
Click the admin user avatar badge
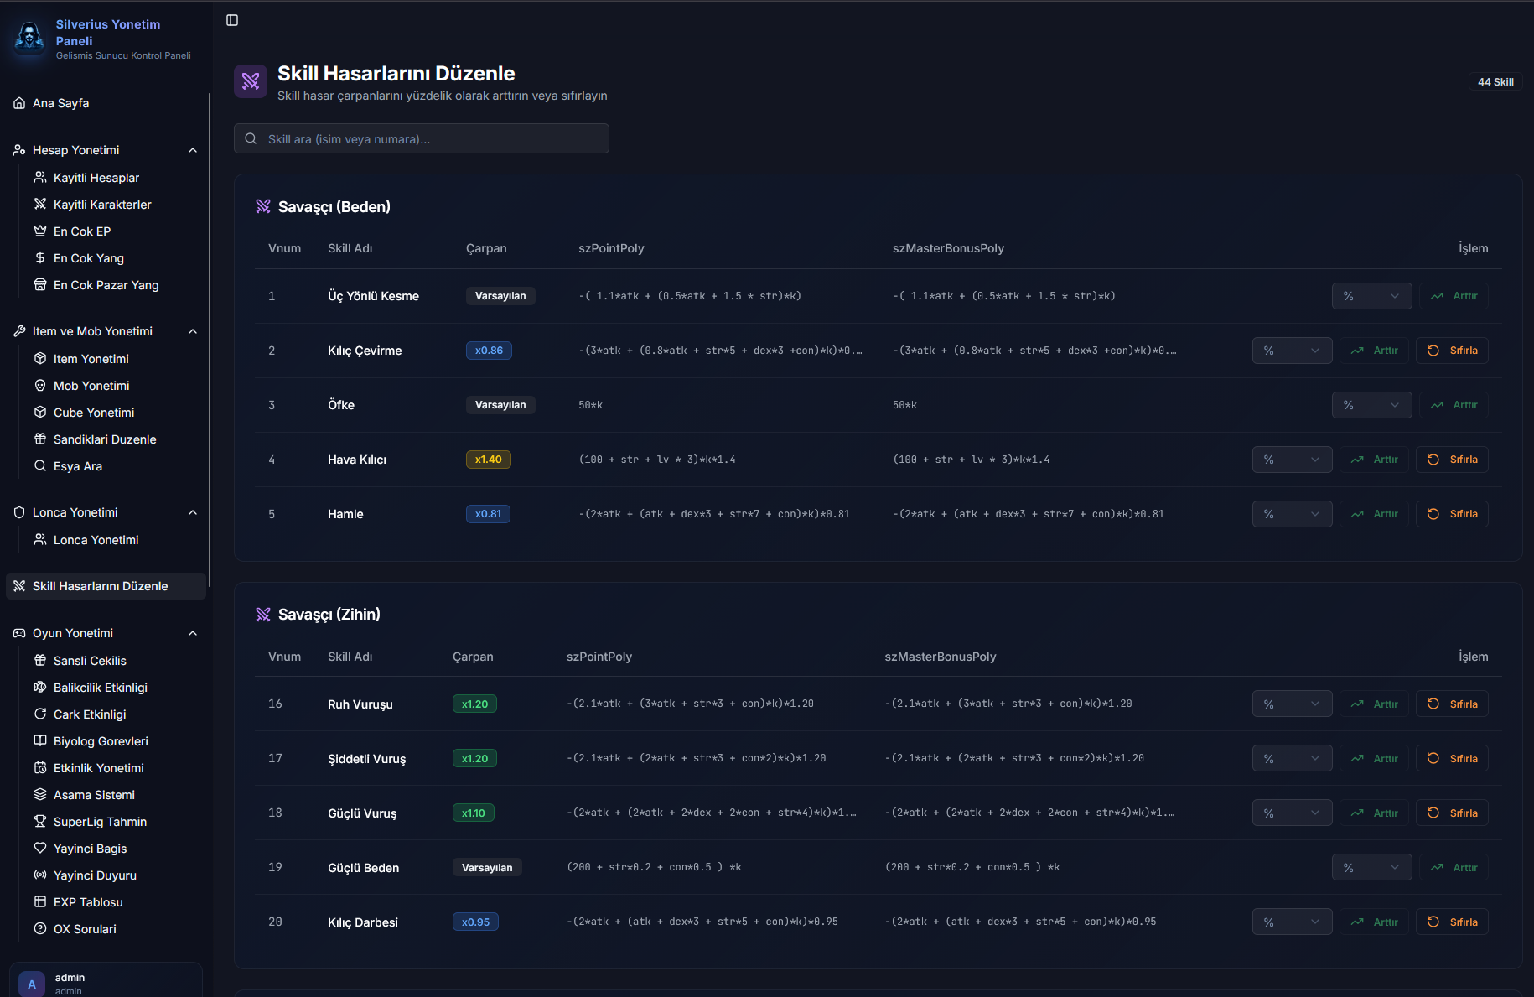[x=32, y=984]
